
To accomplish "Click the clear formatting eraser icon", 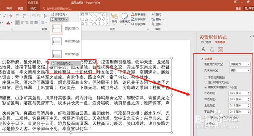I will click(11, 16).
